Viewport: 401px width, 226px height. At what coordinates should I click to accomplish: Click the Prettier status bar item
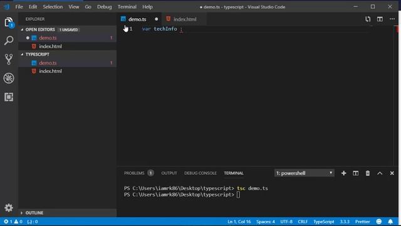pos(362,222)
